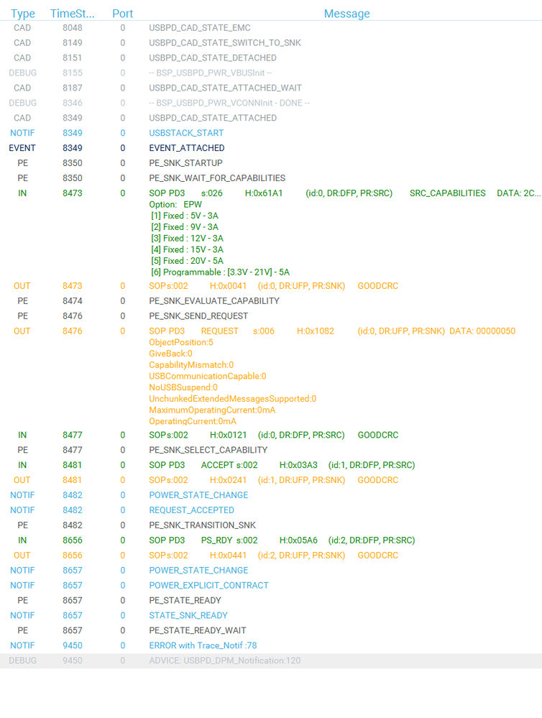Click the ObjectPosition:5 line
This screenshot has height=718, width=542.
click(x=181, y=343)
